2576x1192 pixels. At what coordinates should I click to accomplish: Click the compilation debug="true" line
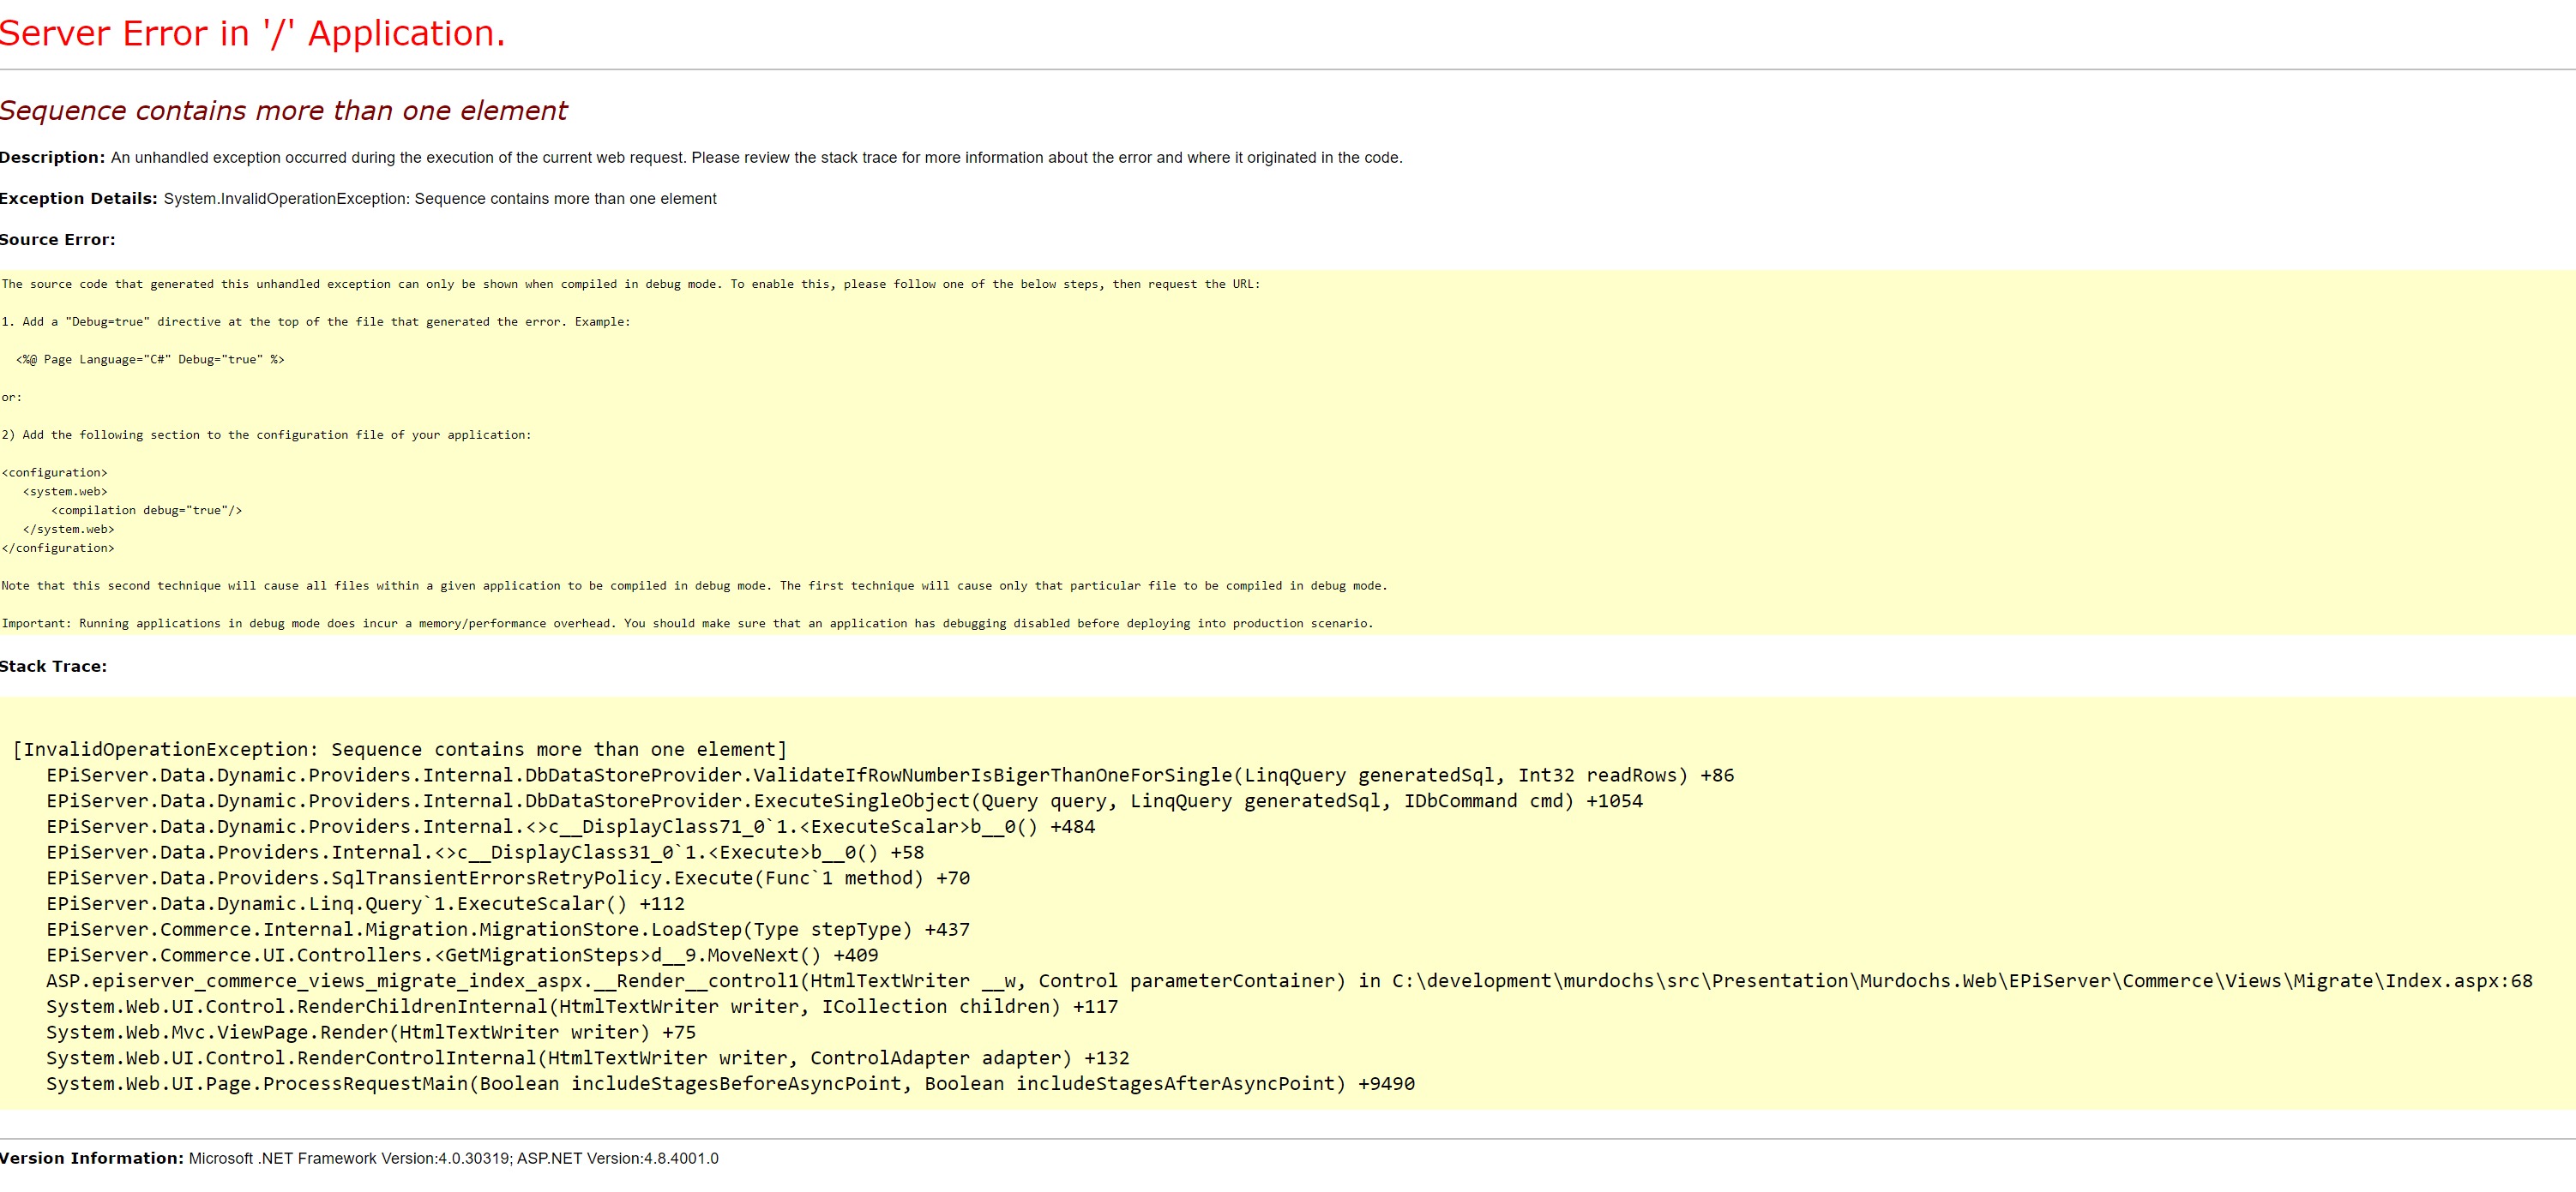coord(146,511)
